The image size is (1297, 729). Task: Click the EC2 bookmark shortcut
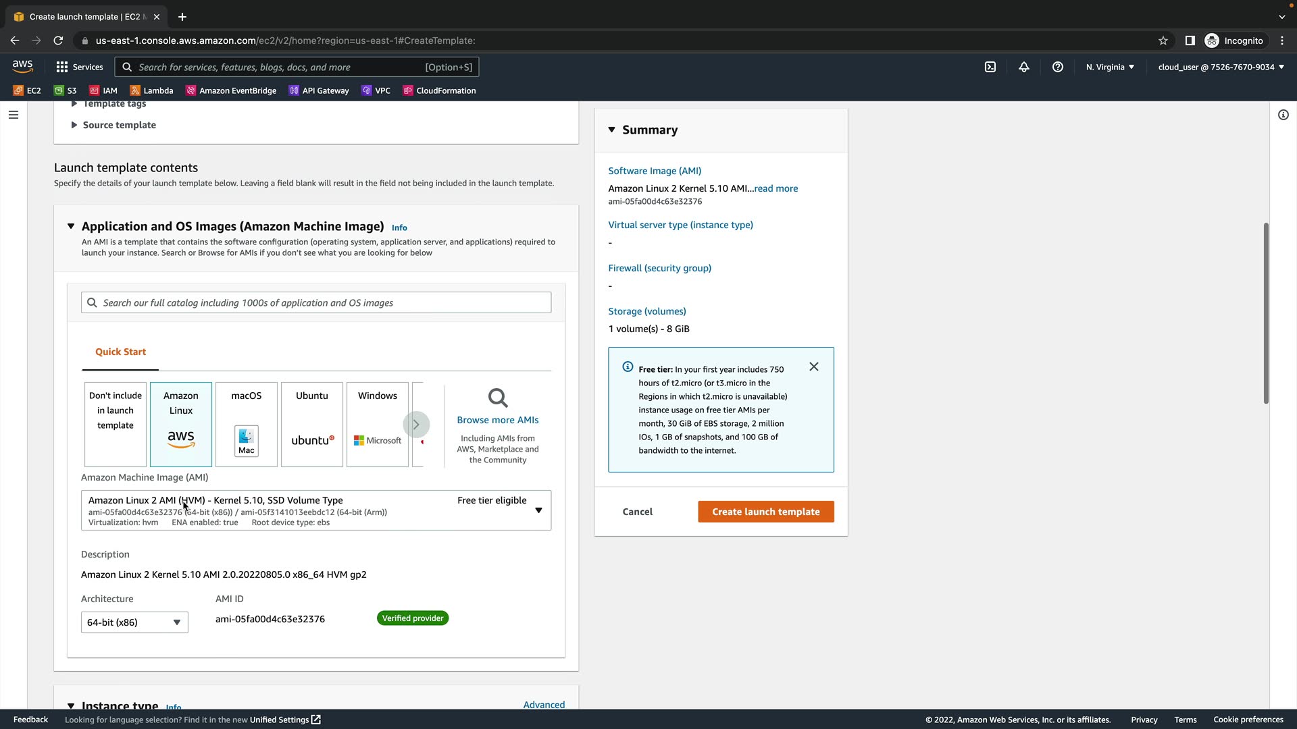27,90
